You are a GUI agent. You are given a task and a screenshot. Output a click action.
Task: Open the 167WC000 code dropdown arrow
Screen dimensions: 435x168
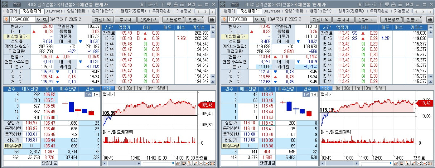point(257,20)
